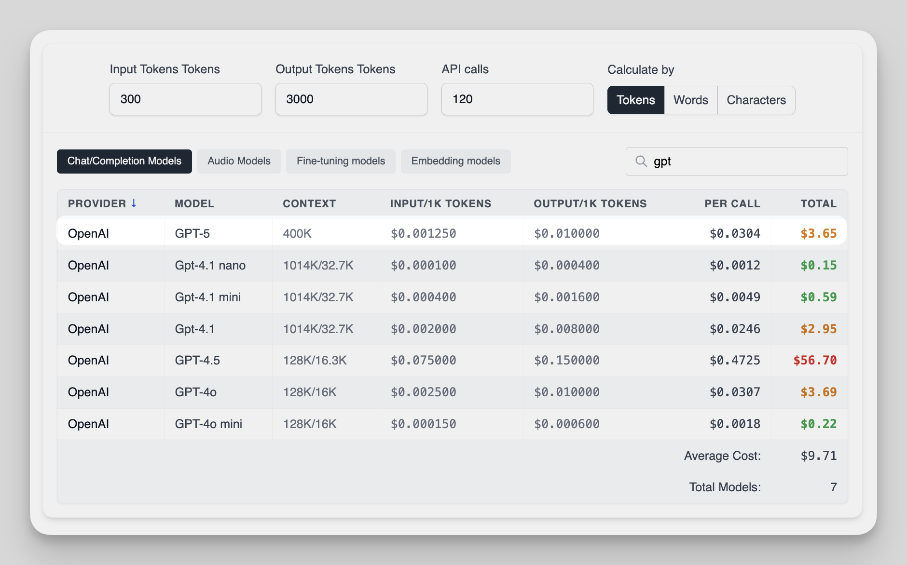Click the 400K context value

pos(297,233)
